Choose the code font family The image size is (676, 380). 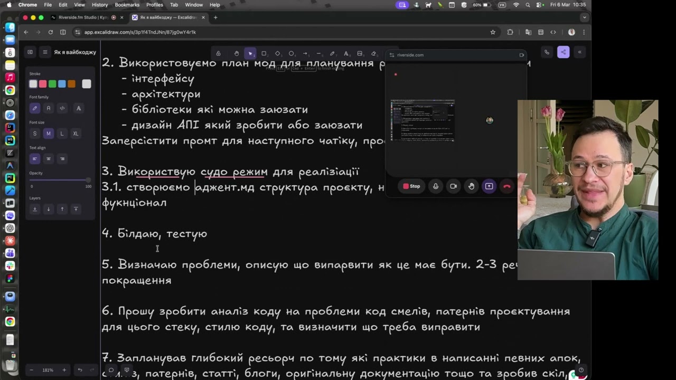click(62, 108)
